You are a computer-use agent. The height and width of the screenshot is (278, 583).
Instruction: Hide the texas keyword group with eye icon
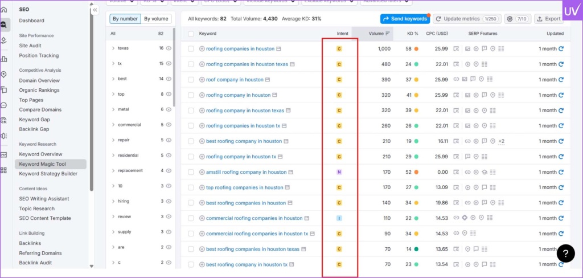[169, 48]
